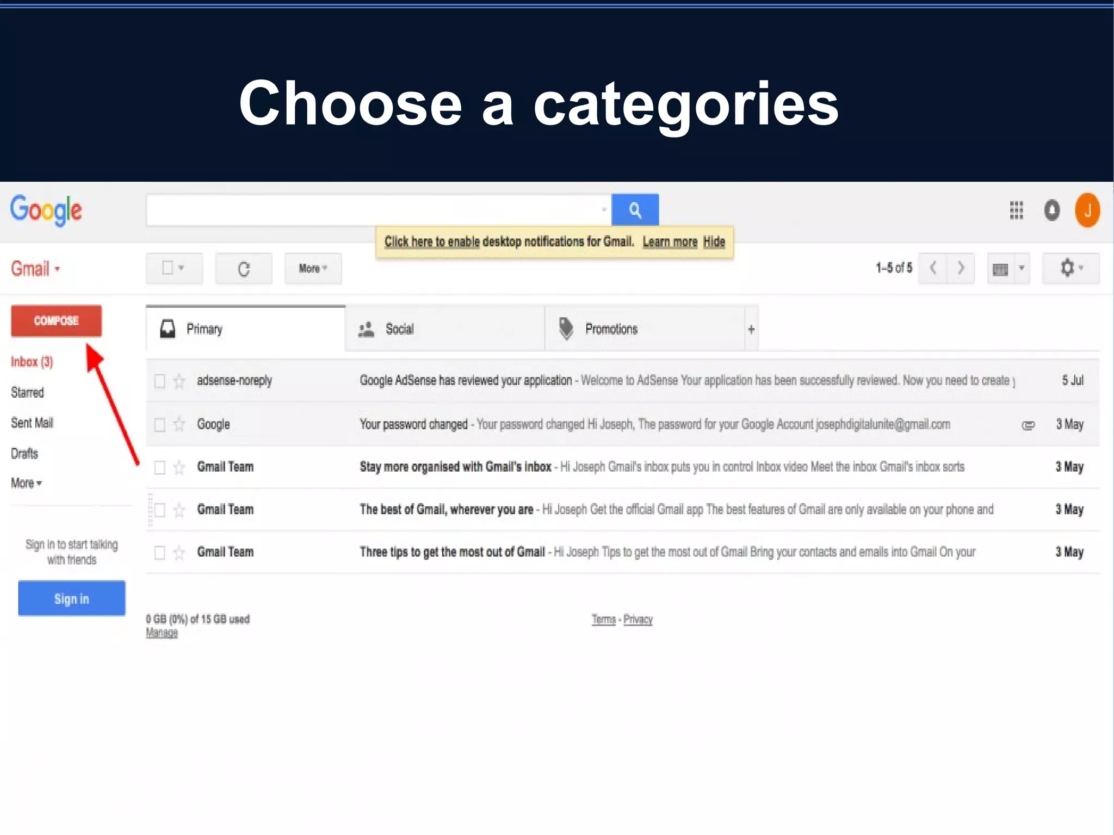
Task: Go to older messages with right chevron
Action: click(961, 268)
